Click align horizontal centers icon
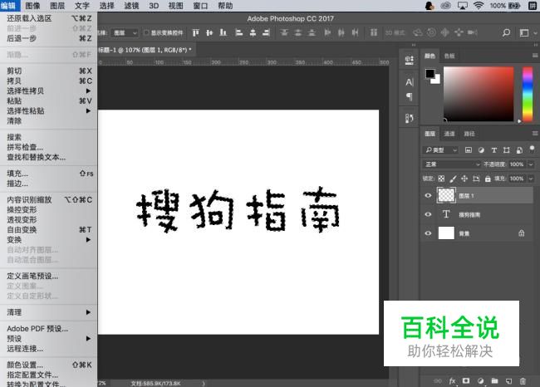 point(253,32)
